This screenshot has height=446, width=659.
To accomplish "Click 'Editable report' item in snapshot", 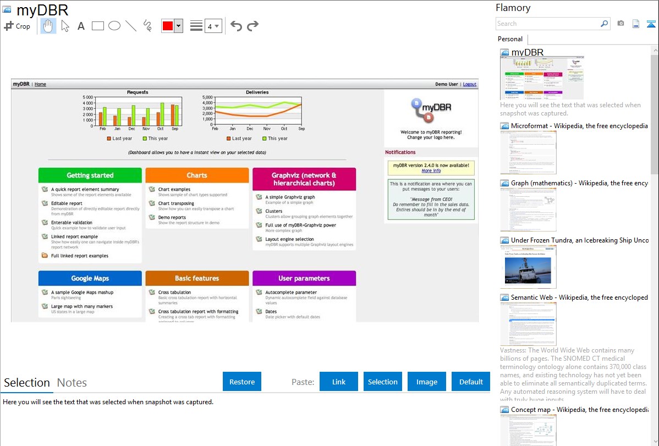I will click(x=67, y=203).
